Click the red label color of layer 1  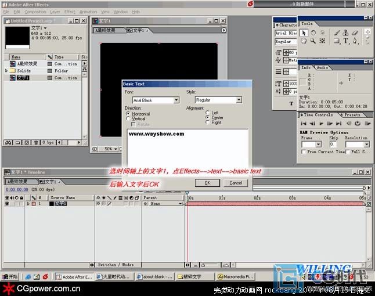[34, 204]
